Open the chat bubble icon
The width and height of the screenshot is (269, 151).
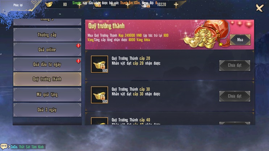4,147
